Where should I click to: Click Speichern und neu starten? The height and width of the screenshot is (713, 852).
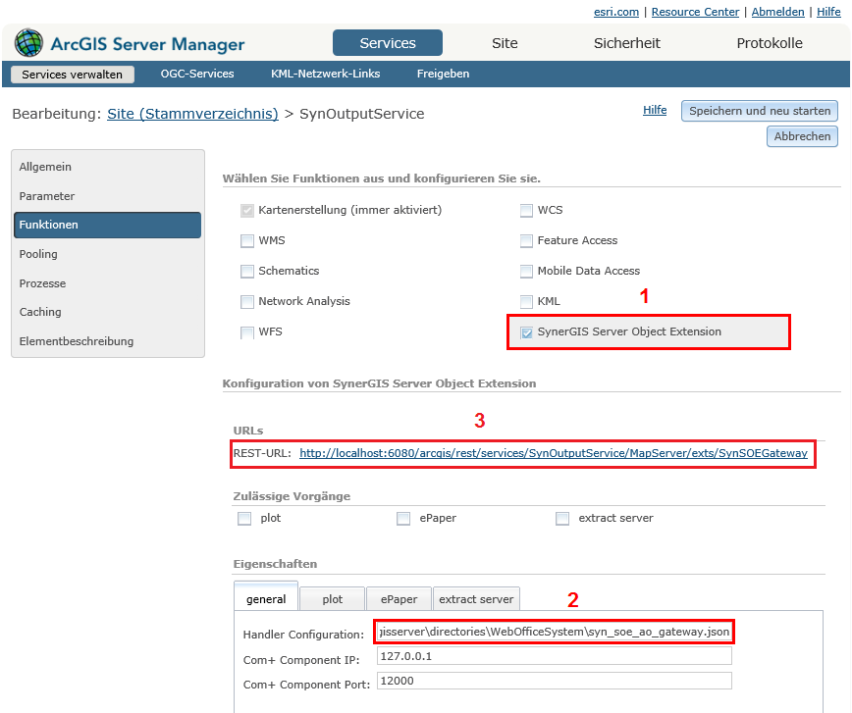761,110
